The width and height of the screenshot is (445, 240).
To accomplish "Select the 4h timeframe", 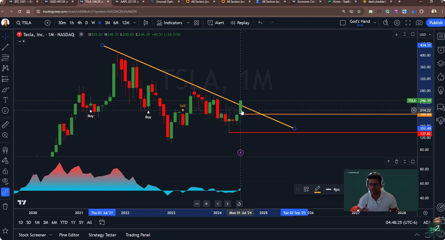I will [x=79, y=23].
